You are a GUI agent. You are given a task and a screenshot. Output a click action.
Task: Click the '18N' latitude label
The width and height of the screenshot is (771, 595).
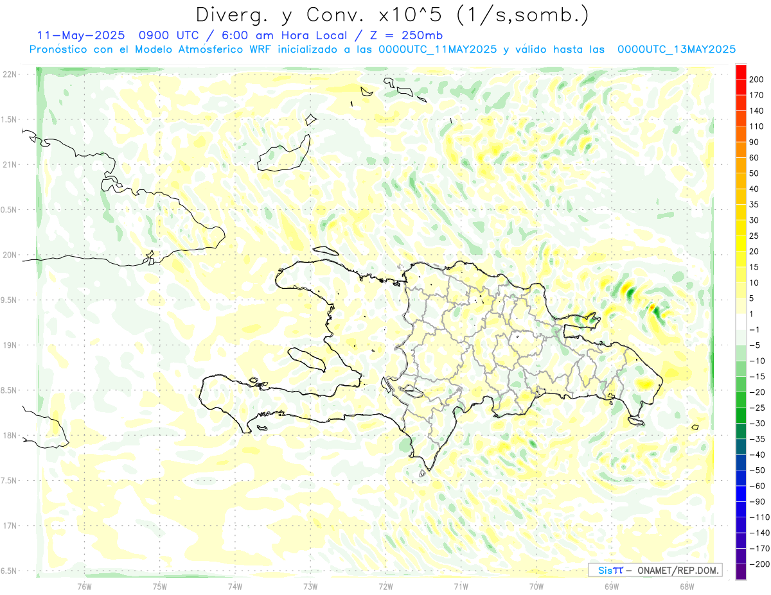click(x=10, y=435)
